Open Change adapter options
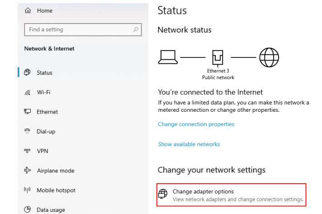The height and width of the screenshot is (214, 322). 232,195
